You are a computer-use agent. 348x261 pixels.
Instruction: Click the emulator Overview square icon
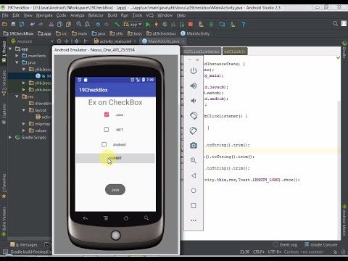pyautogui.click(x=194, y=206)
